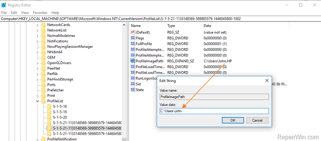The width and height of the screenshot is (321, 141).
Task: Expand the NetworkList key
Action: click(x=37, y=31)
